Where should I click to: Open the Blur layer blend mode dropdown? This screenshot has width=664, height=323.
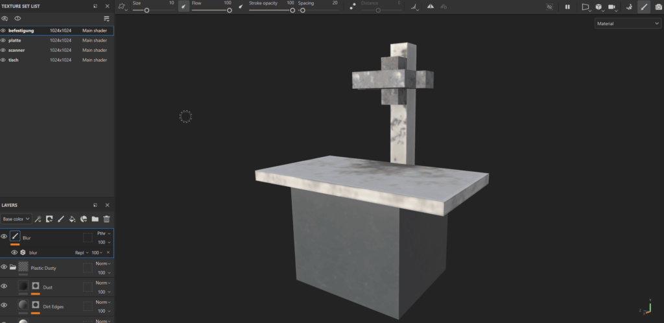(104, 233)
